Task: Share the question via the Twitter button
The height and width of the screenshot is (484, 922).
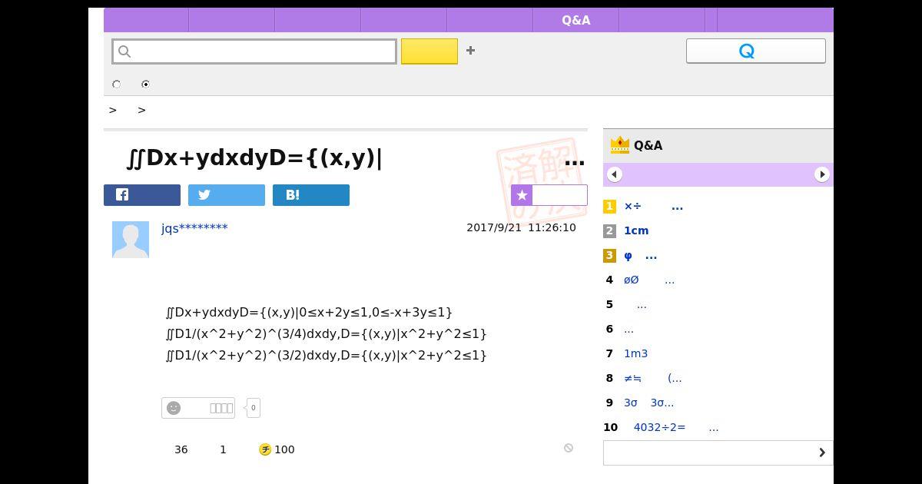Action: click(x=227, y=195)
